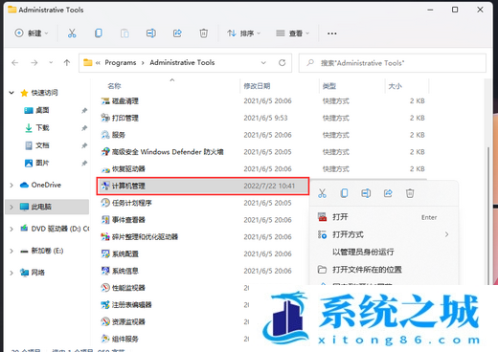The width and height of the screenshot is (498, 352).
Task: Select the 打印管理 shortcut icon
Action: coord(105,118)
